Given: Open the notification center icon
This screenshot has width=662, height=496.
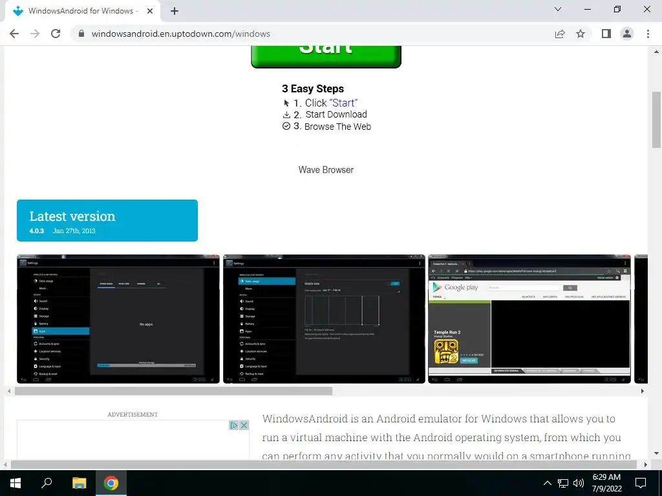Looking at the screenshot, I should 641,483.
